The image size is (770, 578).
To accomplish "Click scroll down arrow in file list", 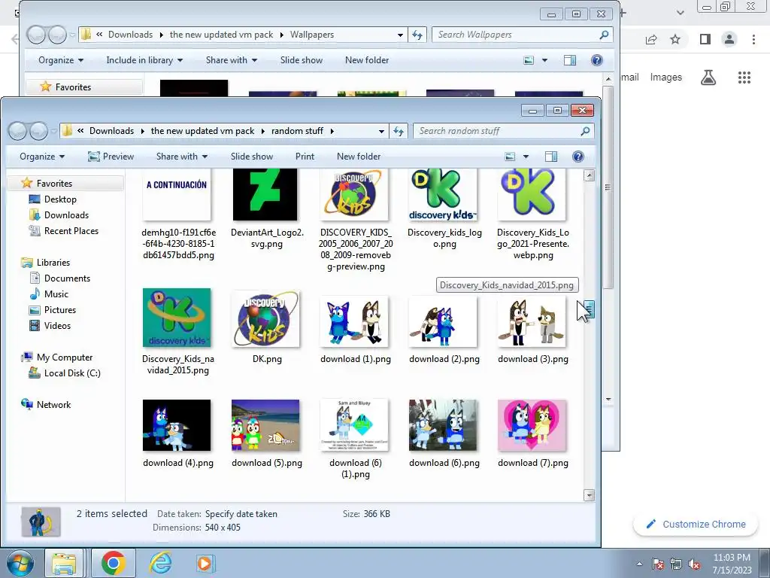I will pyautogui.click(x=589, y=495).
